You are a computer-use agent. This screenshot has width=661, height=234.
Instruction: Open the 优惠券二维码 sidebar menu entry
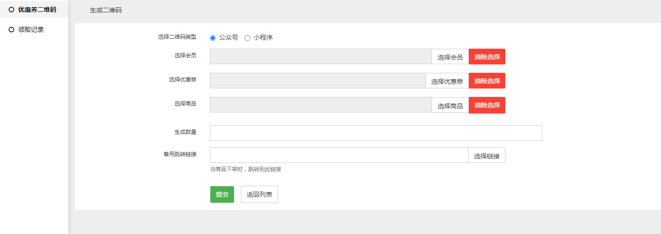[x=37, y=10]
